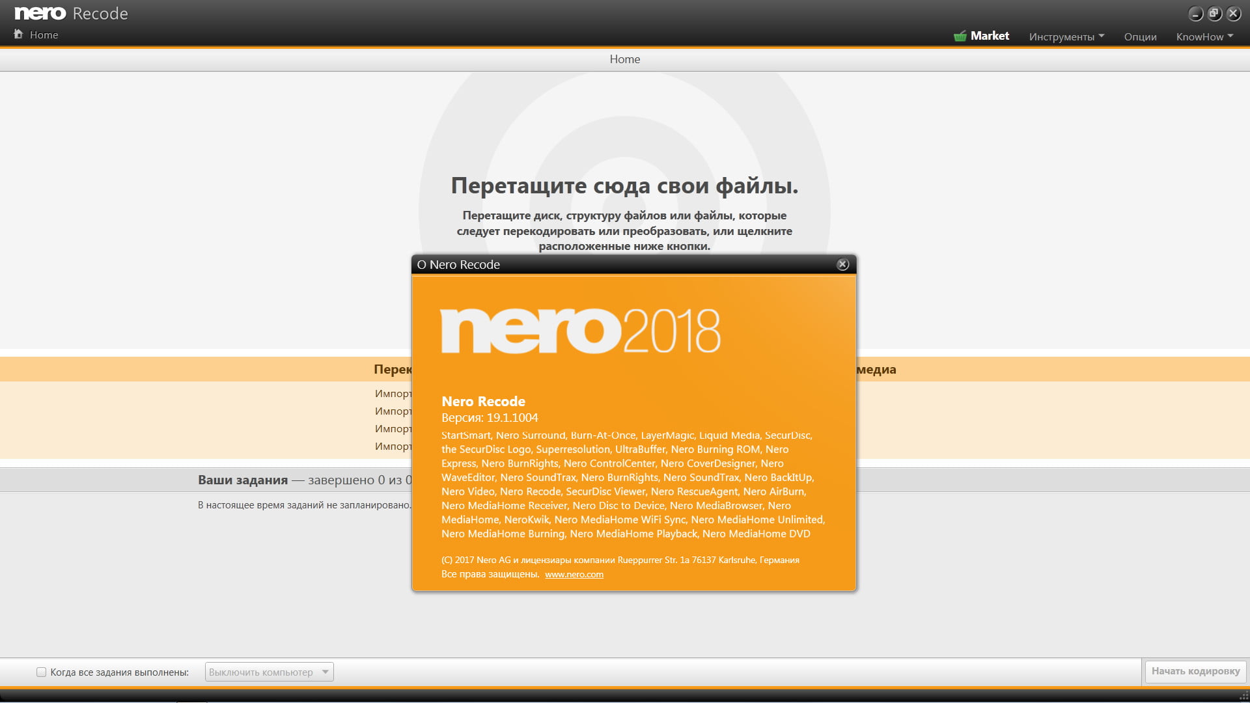
Task: Click the 'Перетащите сюда свои файлы' drop area
Action: pyautogui.click(x=624, y=186)
